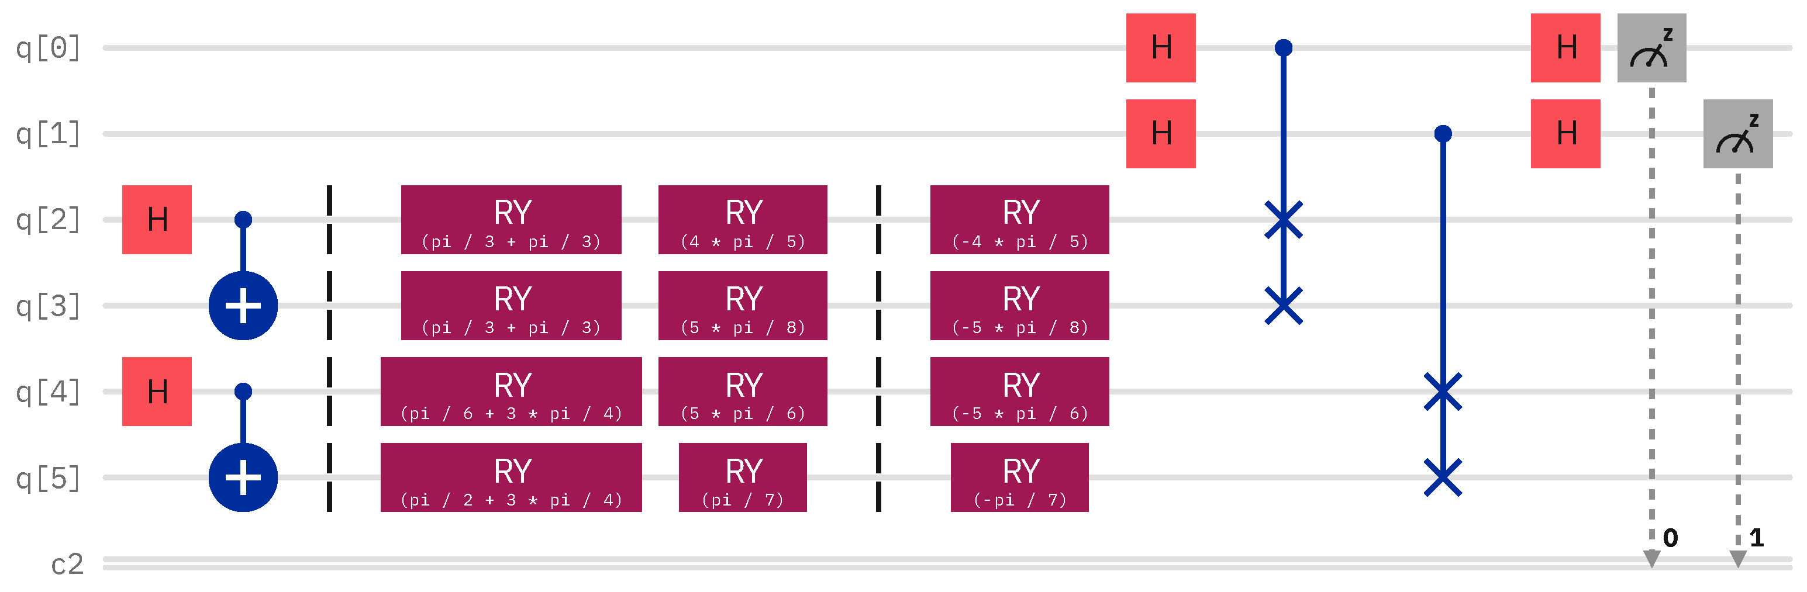
Task: Select the final H gate on q[1]
Action: coord(1565,133)
